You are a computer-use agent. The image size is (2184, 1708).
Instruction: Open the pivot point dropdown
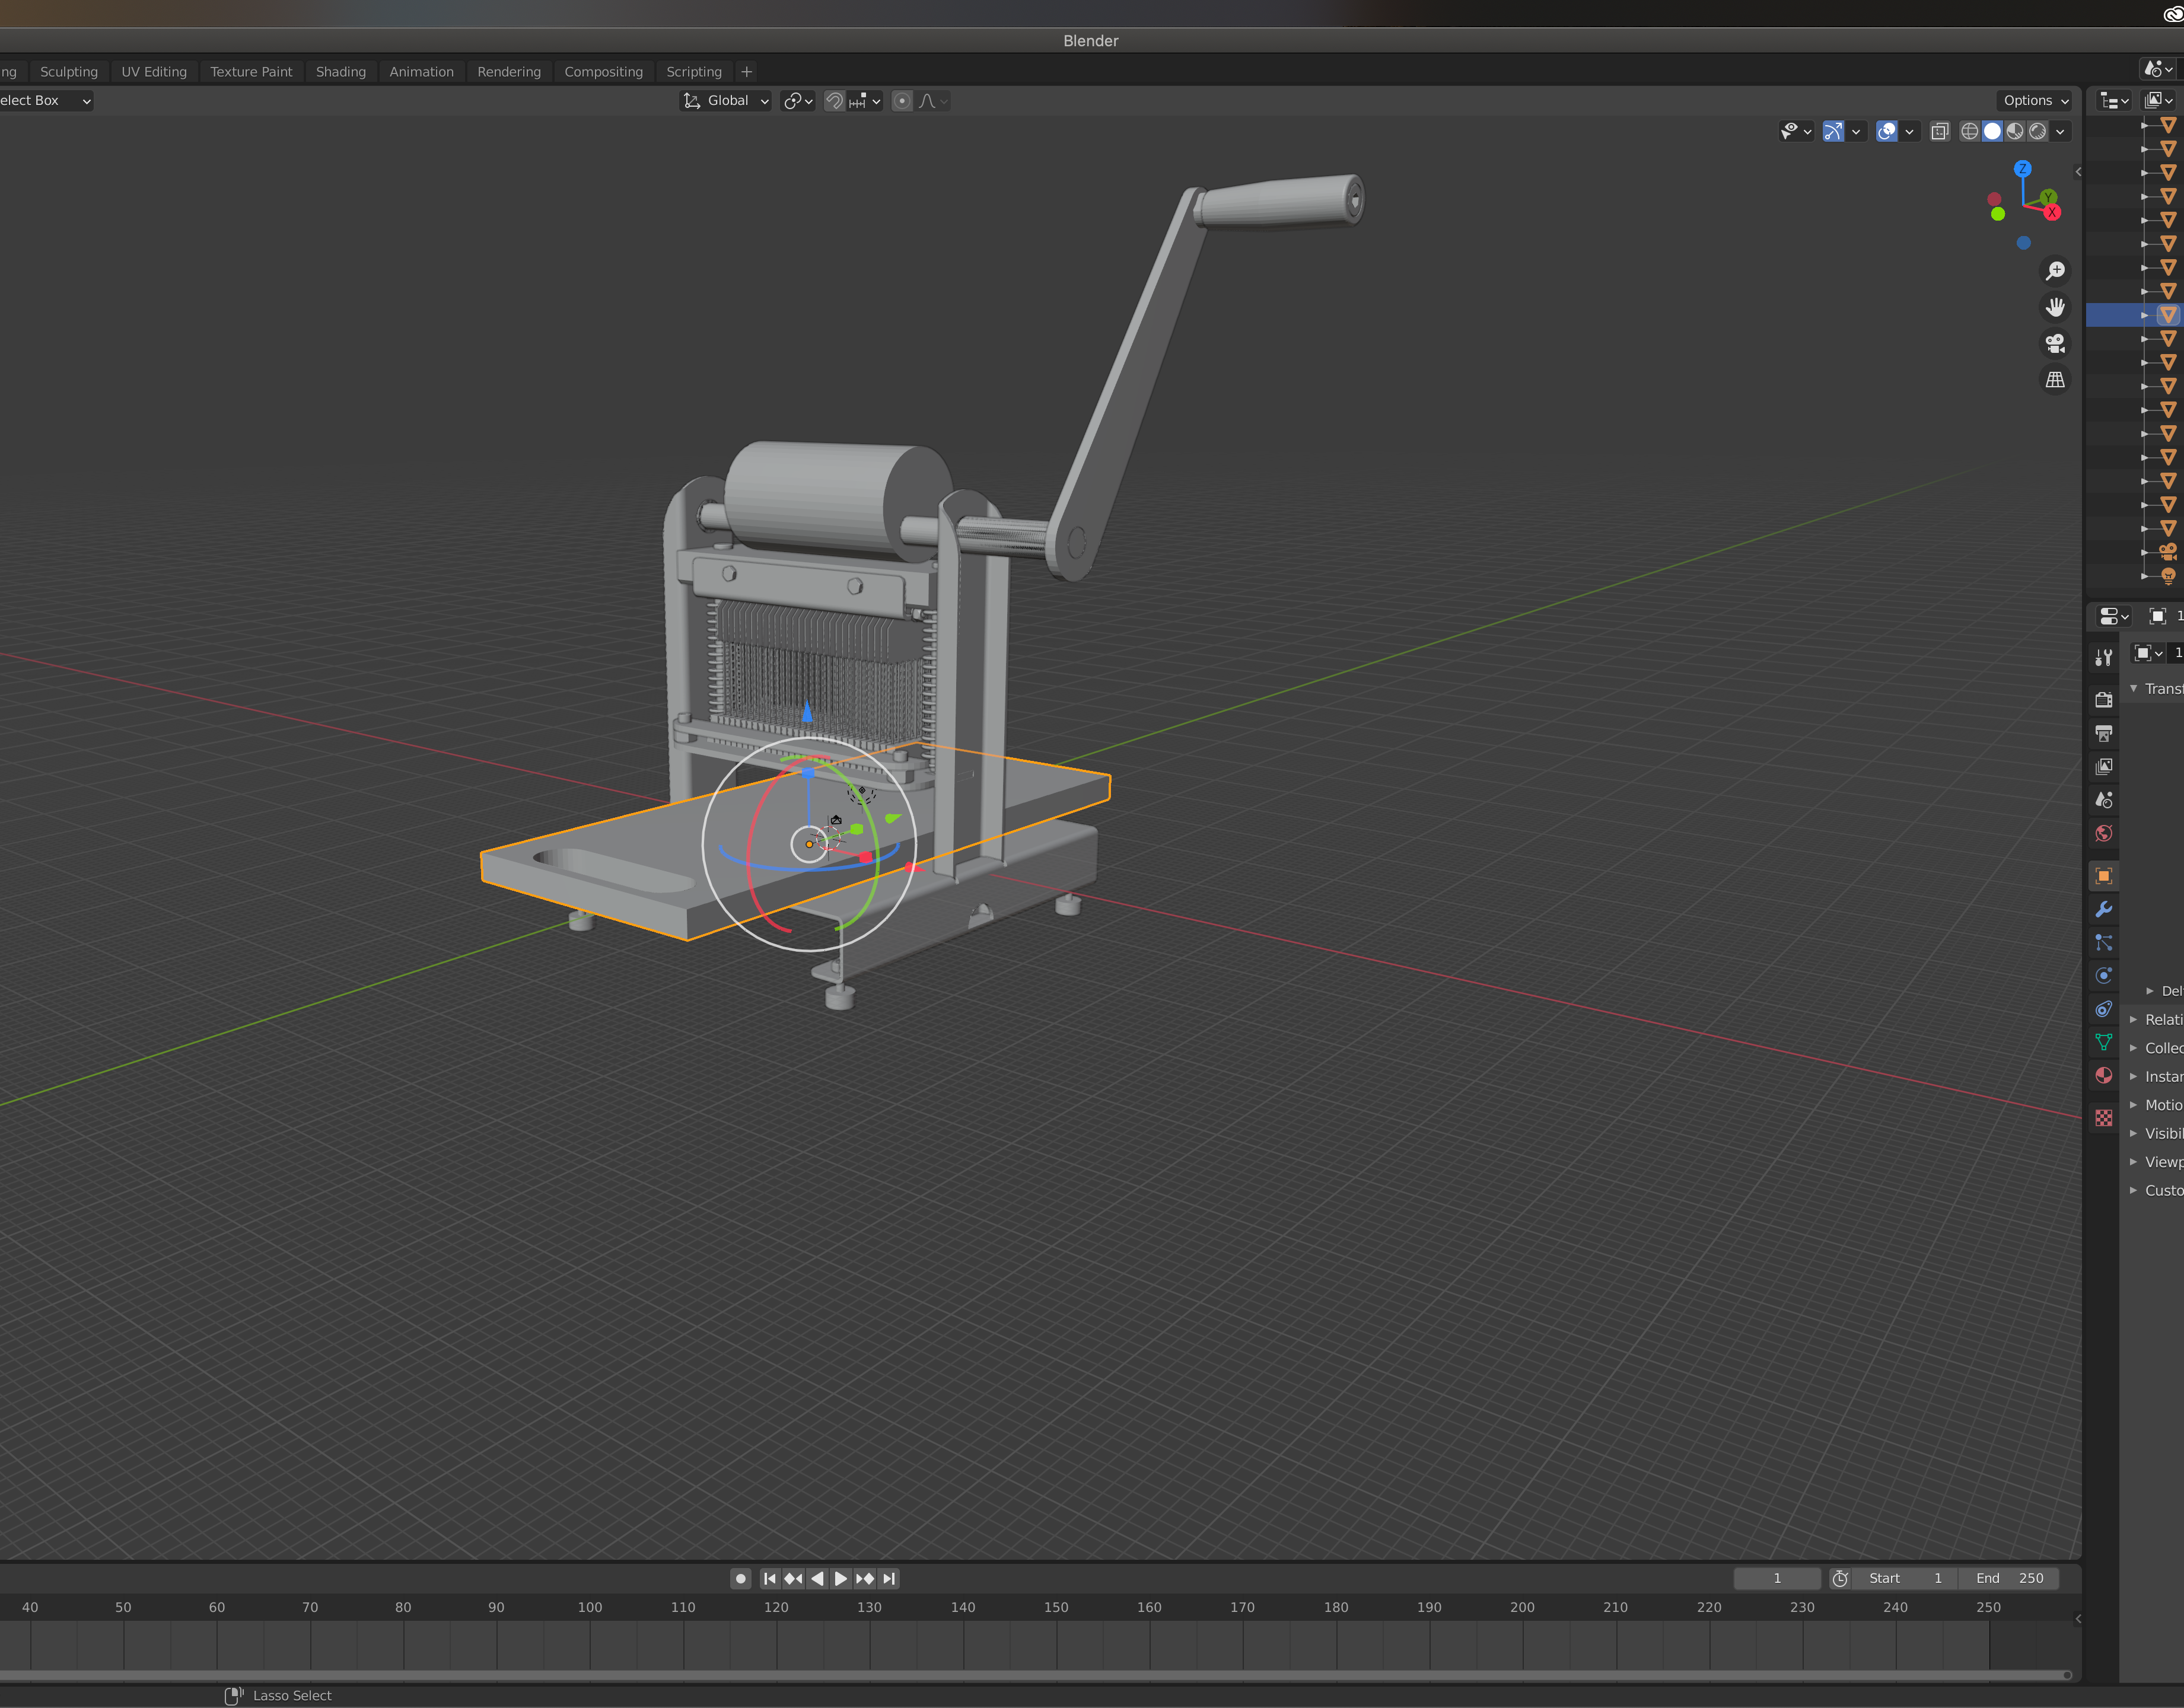(x=798, y=101)
